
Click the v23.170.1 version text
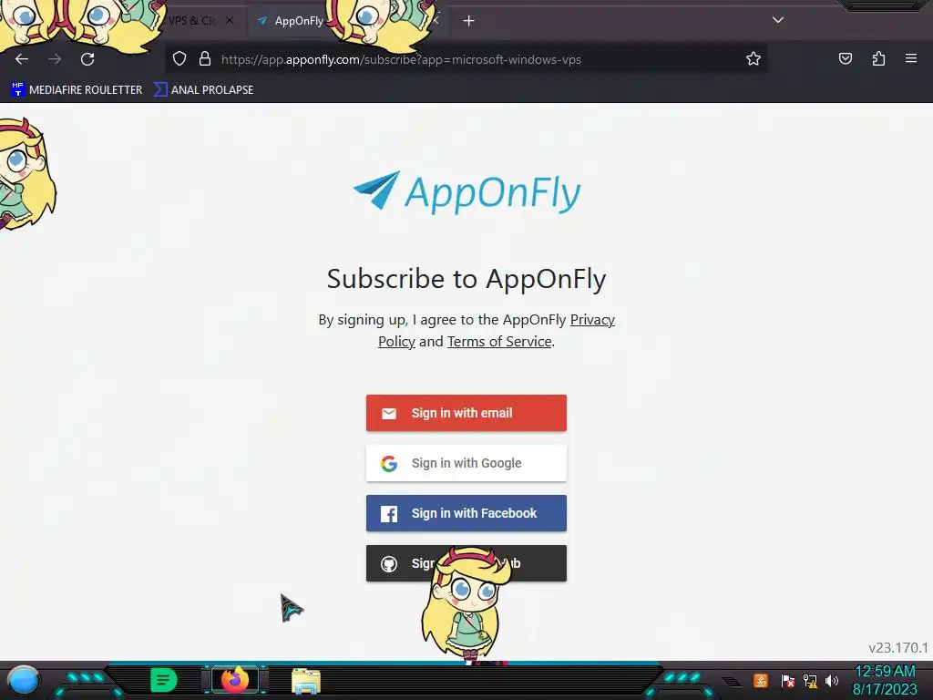(898, 648)
